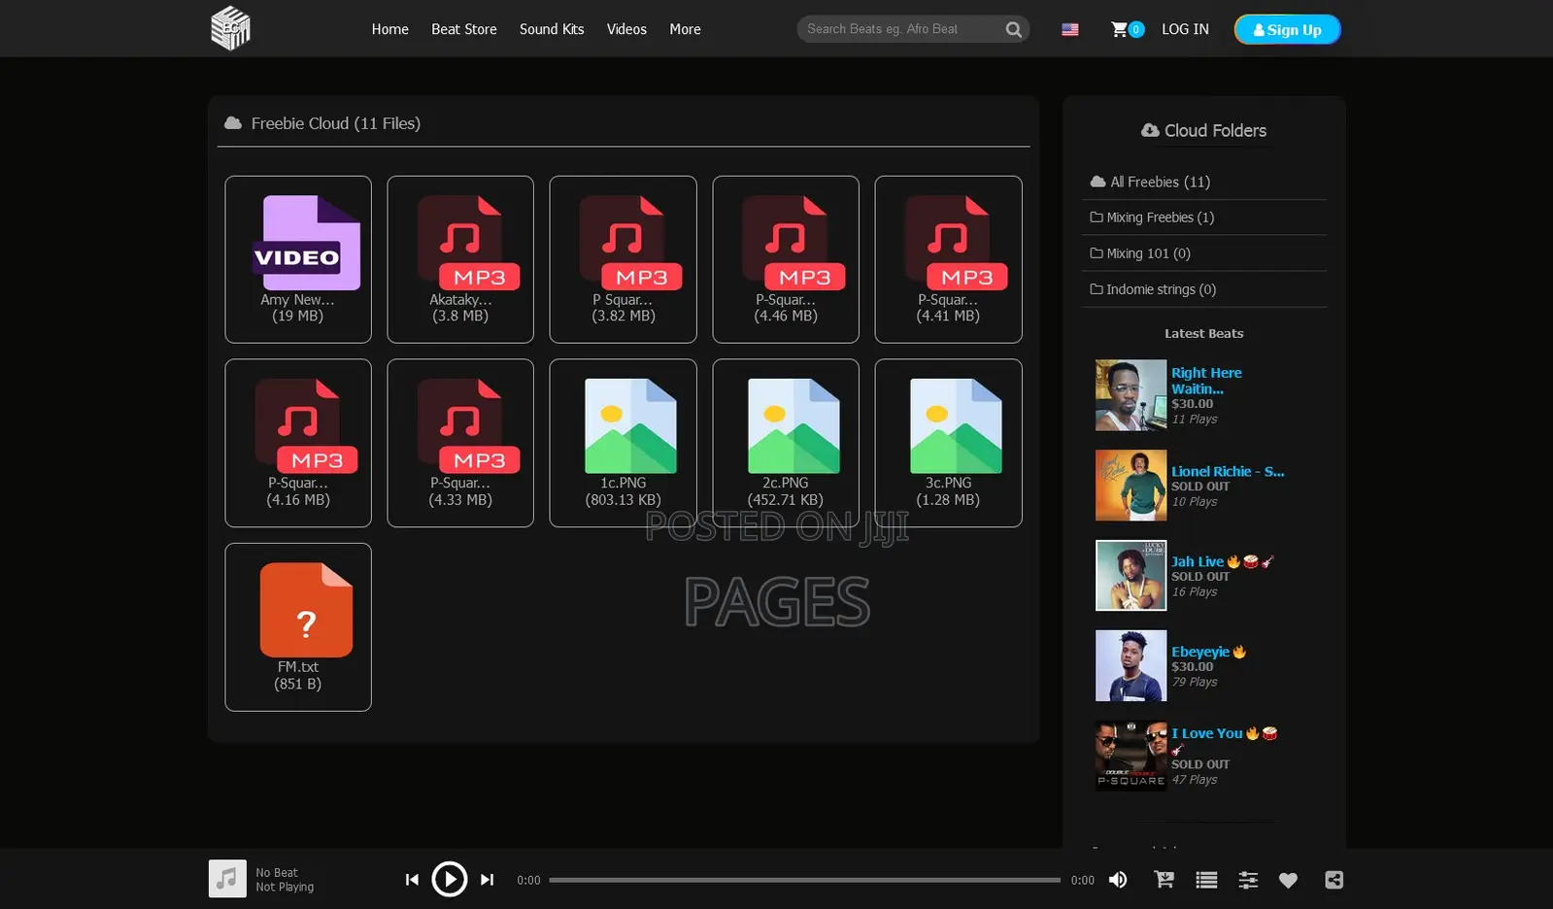The width and height of the screenshot is (1553, 909).
Task: Click Jah Live beat thumbnail
Action: tap(1131, 576)
